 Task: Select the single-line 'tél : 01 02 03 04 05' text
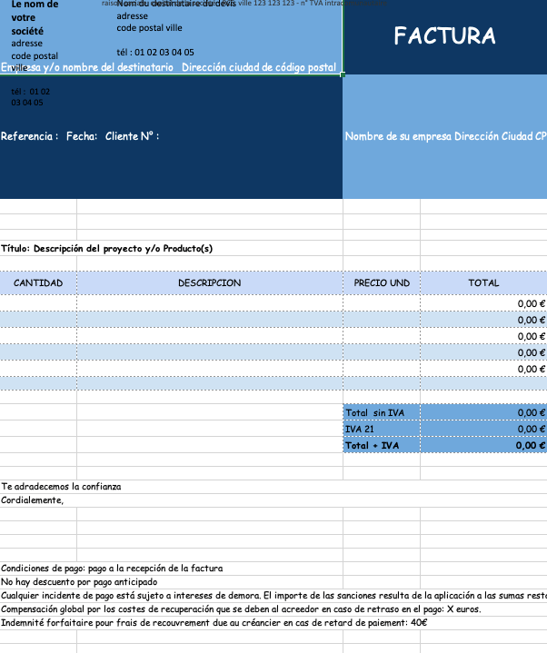(155, 53)
